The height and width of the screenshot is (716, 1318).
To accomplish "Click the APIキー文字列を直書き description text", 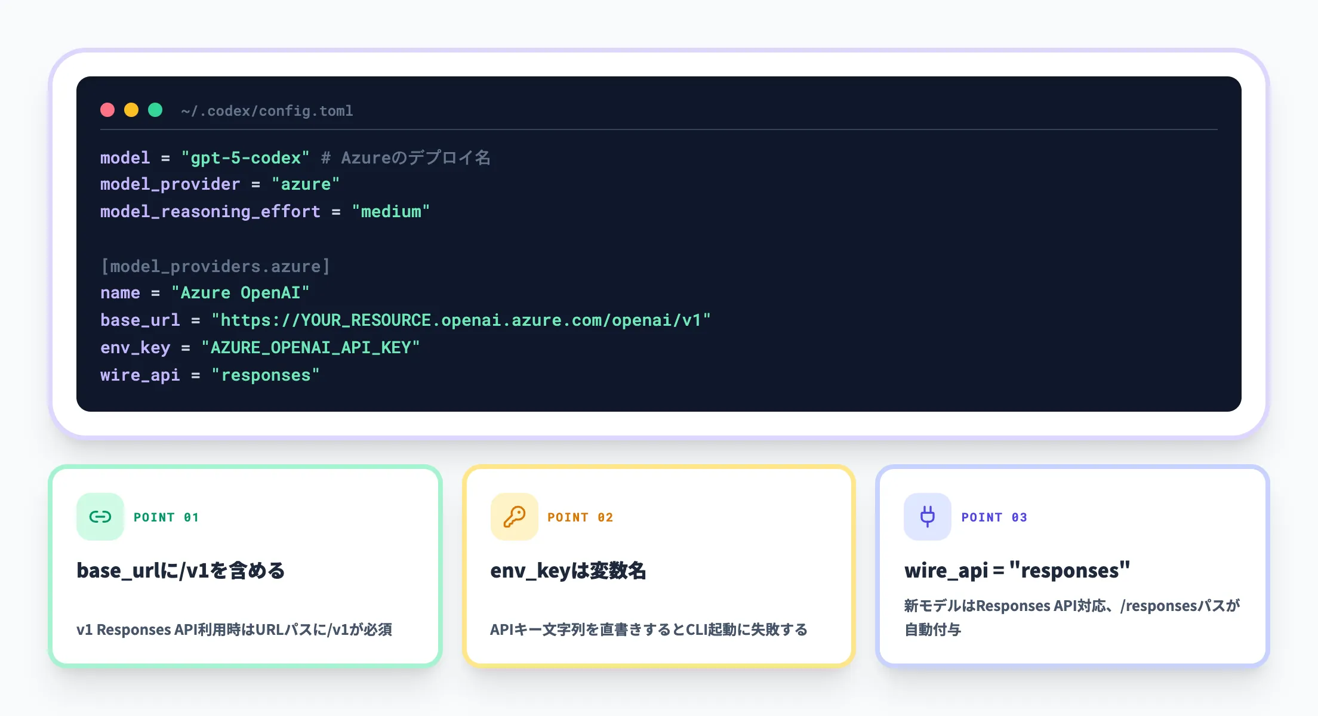I will coord(649,629).
